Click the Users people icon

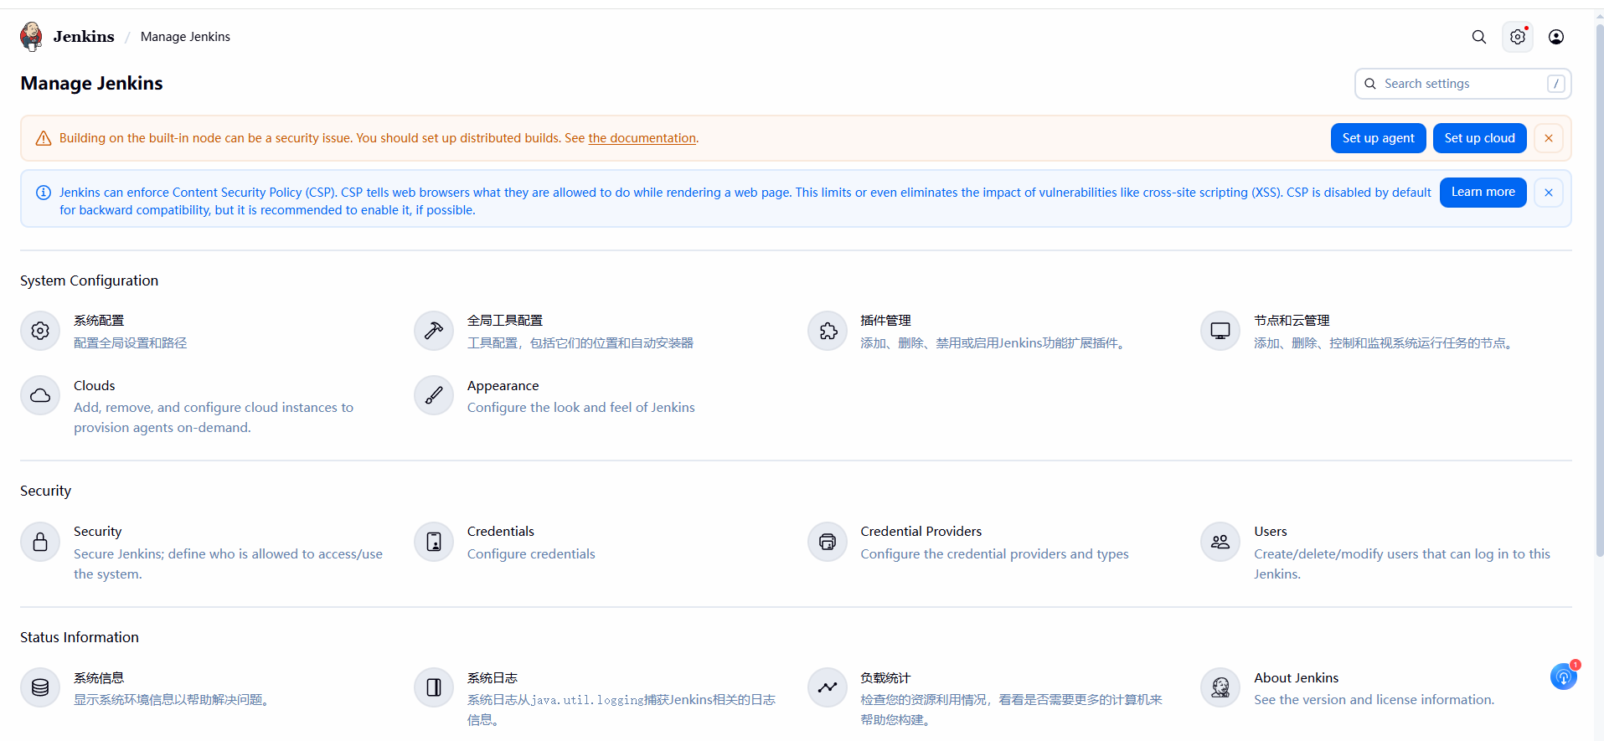1220,543
